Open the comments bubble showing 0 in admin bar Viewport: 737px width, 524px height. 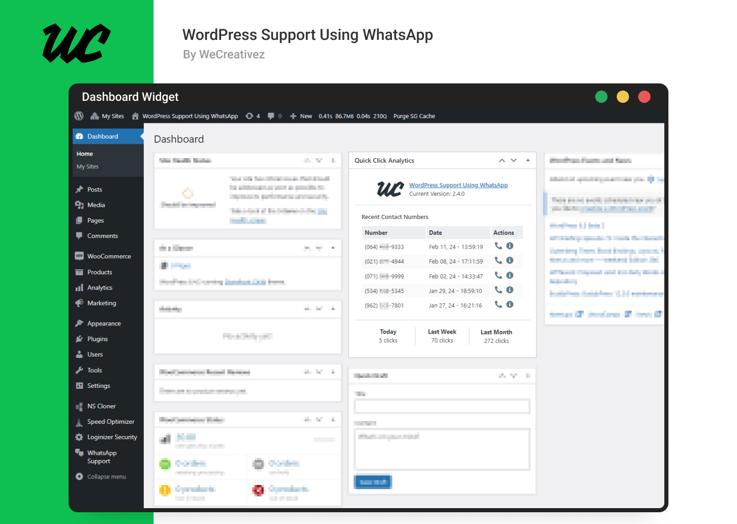[x=275, y=116]
